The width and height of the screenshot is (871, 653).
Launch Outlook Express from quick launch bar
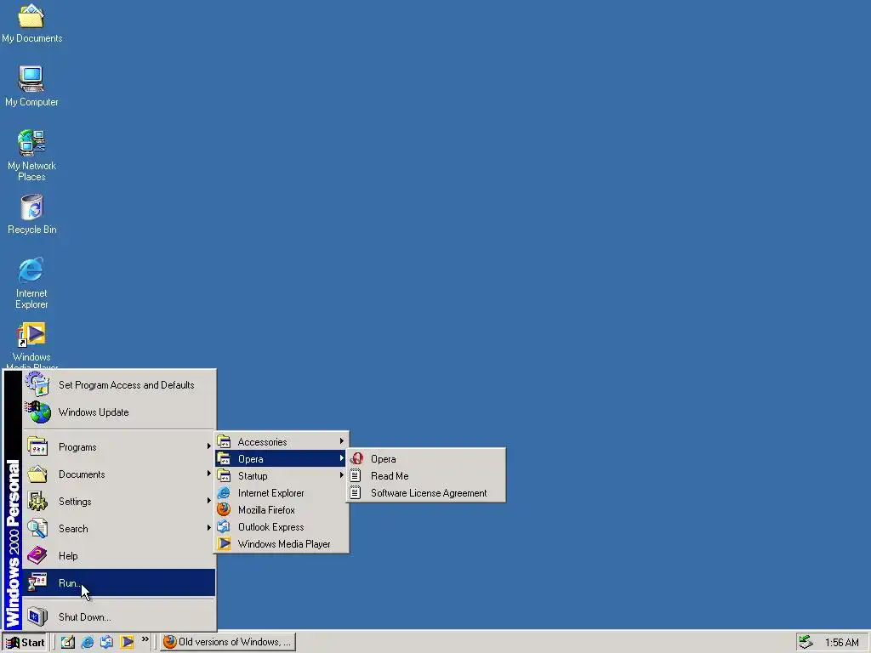point(106,642)
